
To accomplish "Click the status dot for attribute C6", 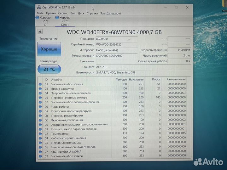I will click(40, 147).
